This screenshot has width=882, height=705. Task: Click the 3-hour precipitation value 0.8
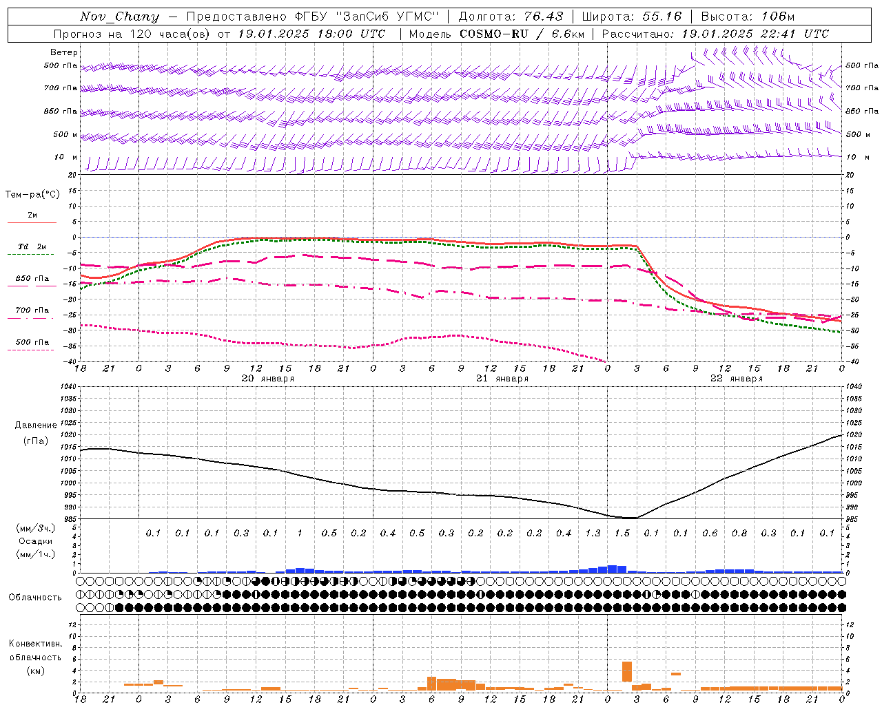pyautogui.click(x=739, y=534)
